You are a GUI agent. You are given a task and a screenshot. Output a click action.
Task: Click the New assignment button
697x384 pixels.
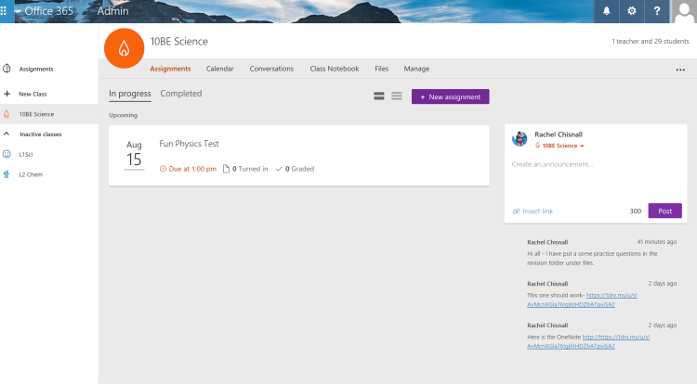point(450,96)
